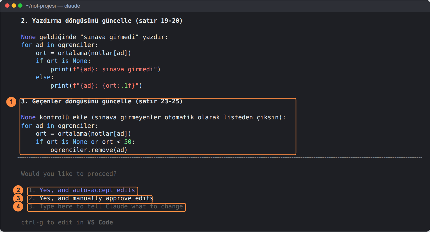This screenshot has height=232, width=430.
Task: Click the "else:" keyword in the code
Action: point(45,77)
